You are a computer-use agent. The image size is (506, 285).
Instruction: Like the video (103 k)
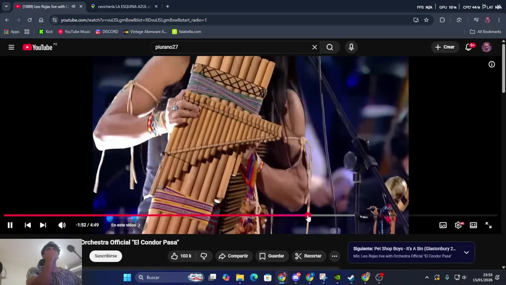[181, 256]
